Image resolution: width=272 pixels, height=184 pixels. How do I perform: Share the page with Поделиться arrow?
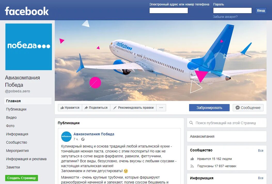[96, 108]
